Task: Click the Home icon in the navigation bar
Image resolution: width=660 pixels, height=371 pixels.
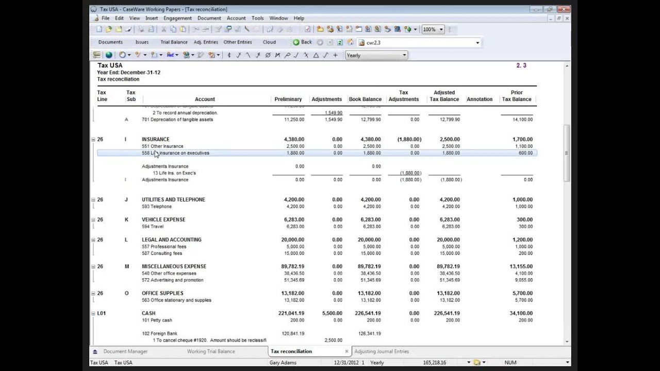Action: [x=351, y=42]
